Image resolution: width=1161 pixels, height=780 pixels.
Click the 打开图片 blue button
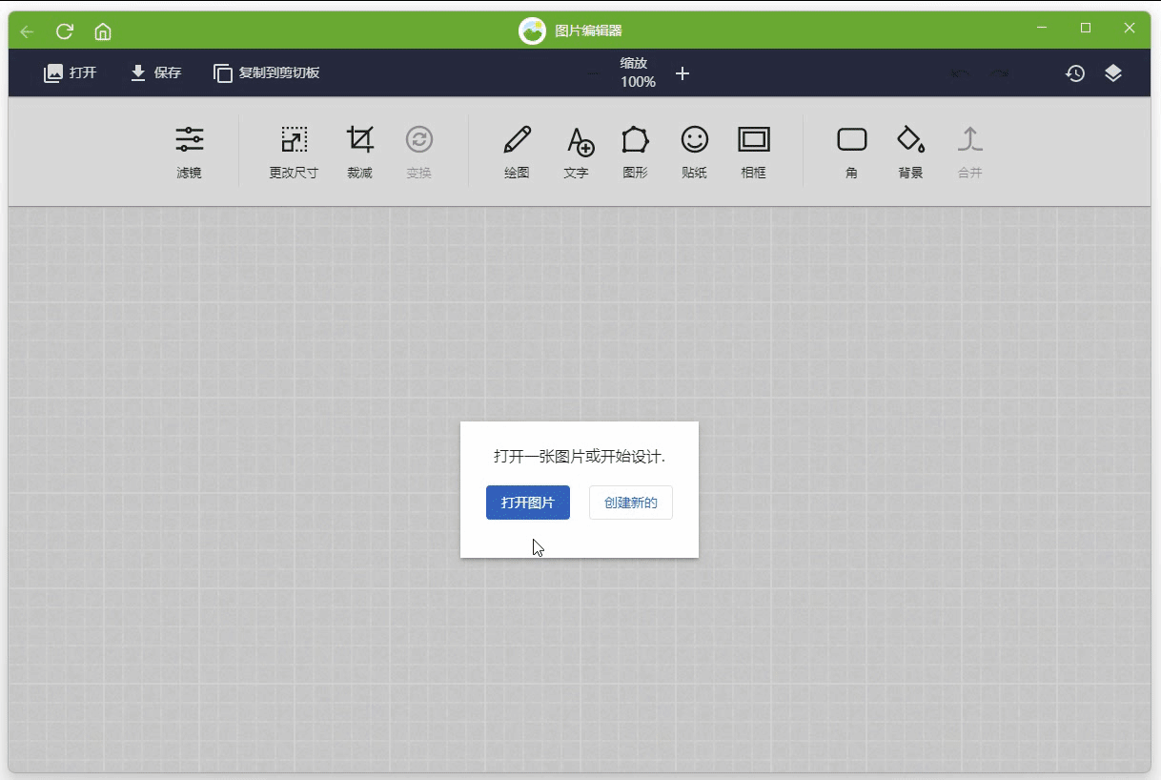pos(528,503)
